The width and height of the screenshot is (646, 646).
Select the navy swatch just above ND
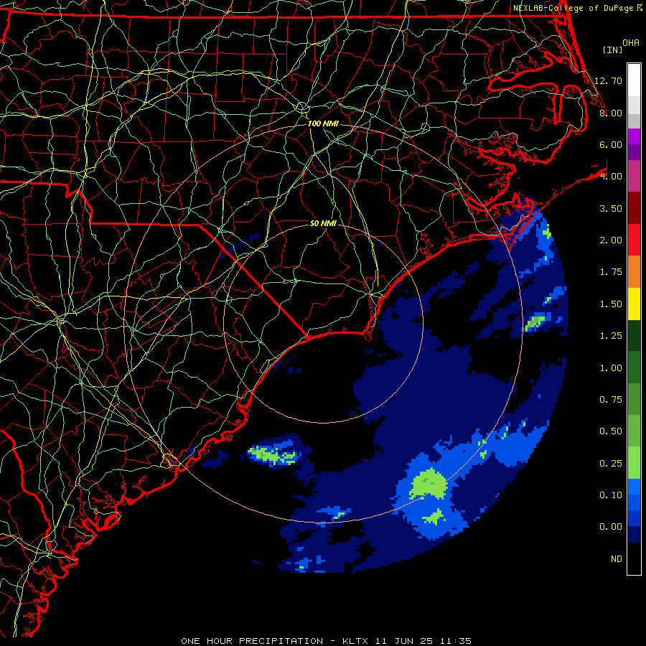pyautogui.click(x=634, y=535)
